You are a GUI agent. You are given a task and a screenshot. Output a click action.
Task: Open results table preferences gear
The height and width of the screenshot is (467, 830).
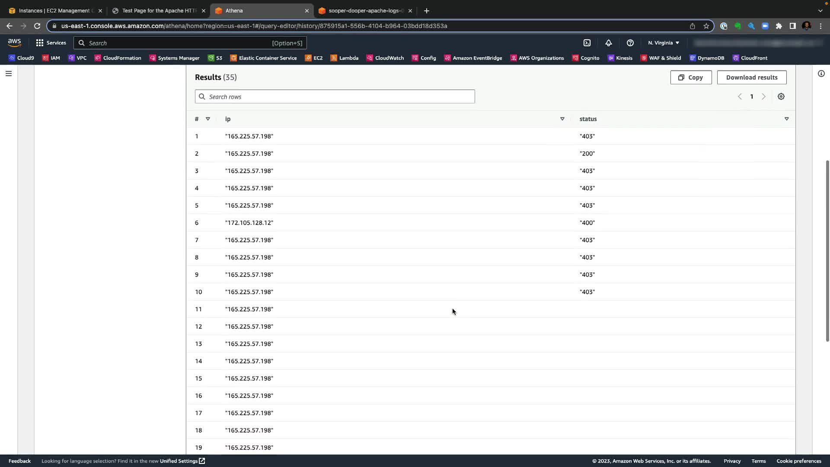[x=781, y=96]
